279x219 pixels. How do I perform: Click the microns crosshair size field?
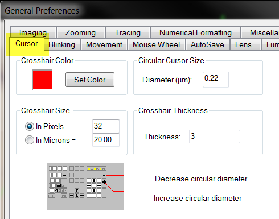tap(106, 140)
